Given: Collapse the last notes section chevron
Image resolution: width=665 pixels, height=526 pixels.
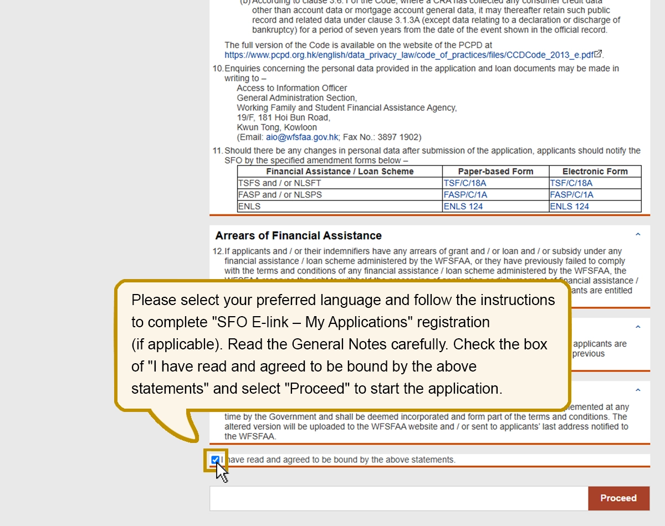Looking at the screenshot, I should click(x=637, y=390).
